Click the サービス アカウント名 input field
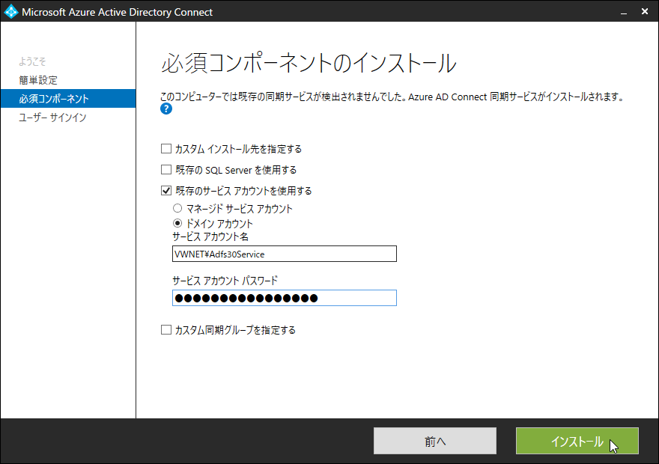The width and height of the screenshot is (659, 464). pos(284,254)
